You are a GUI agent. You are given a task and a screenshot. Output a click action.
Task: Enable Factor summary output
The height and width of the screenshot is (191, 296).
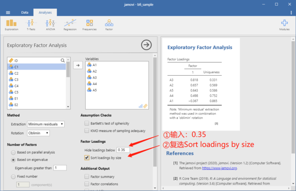tap(87, 177)
